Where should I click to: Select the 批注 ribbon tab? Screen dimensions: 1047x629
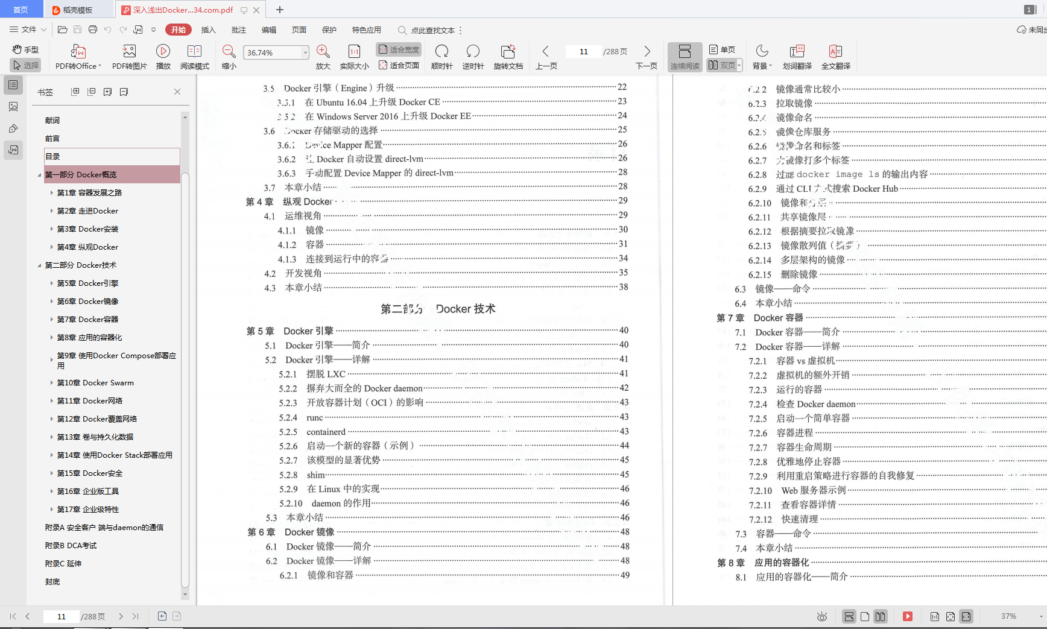pyautogui.click(x=239, y=30)
